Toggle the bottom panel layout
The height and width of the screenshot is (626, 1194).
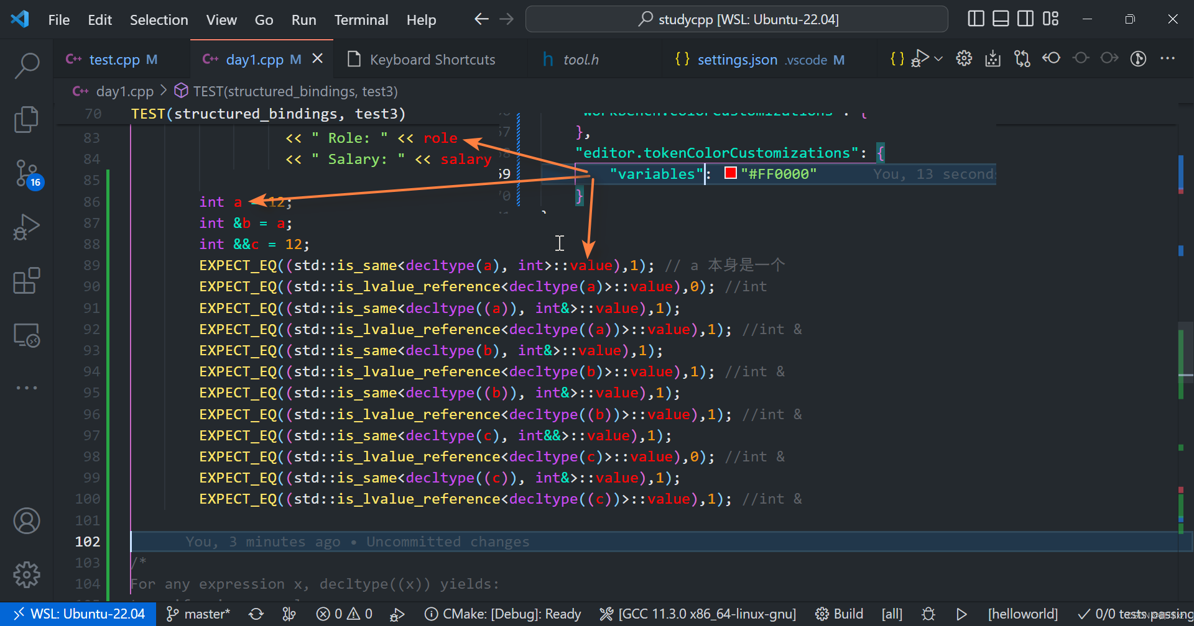pyautogui.click(x=1001, y=19)
